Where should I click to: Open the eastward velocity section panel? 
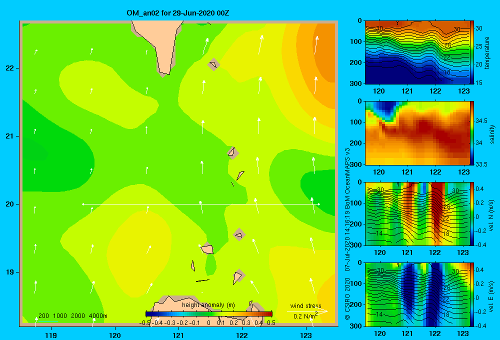(x=417, y=294)
